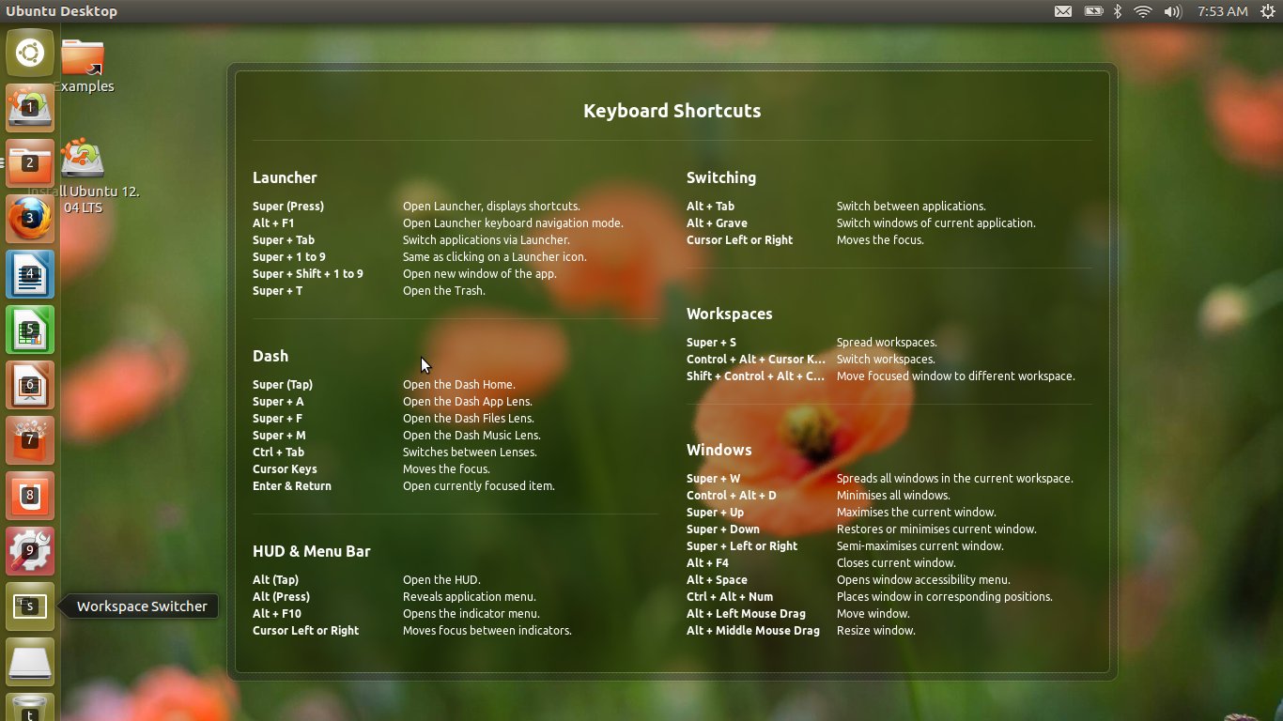Click the Switching section heading
The height and width of the screenshot is (721, 1283).
pyautogui.click(x=721, y=178)
